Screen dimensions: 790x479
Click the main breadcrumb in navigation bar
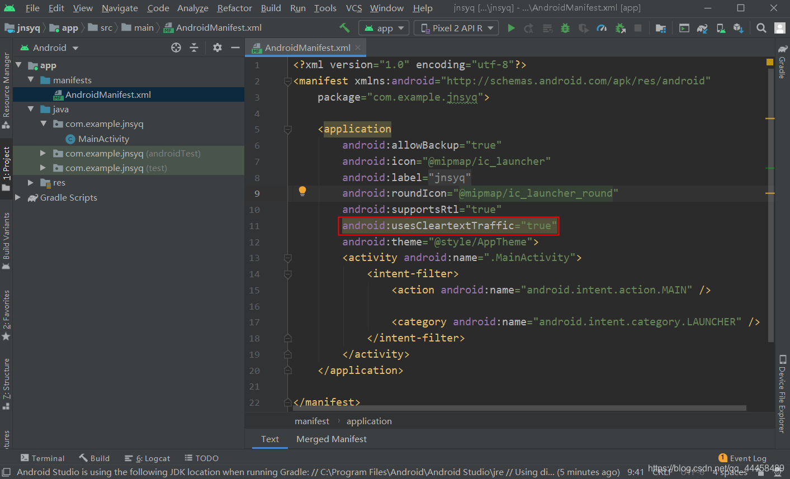click(138, 28)
